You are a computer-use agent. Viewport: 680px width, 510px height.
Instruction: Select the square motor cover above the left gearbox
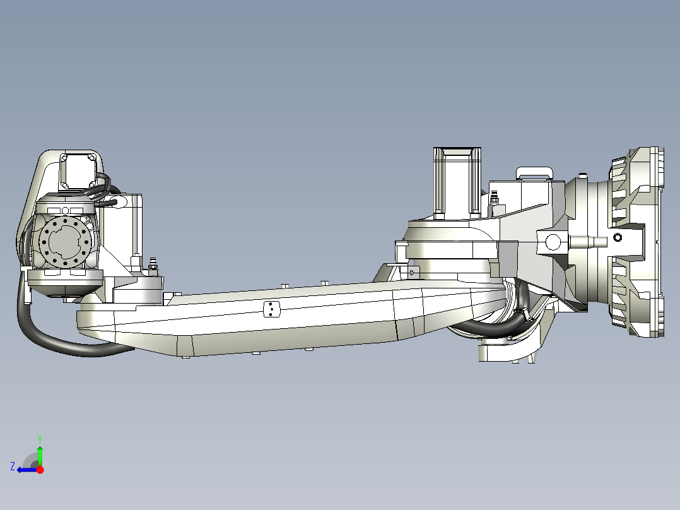(78, 171)
